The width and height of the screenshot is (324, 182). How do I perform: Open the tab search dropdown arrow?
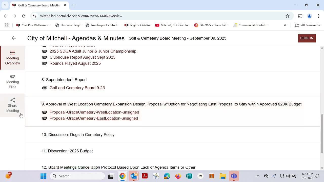point(5,5)
